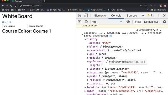Open the Rental Properties bookmark
Image resolution: width=168 pixels, height=95 pixels.
[x=76, y=10]
